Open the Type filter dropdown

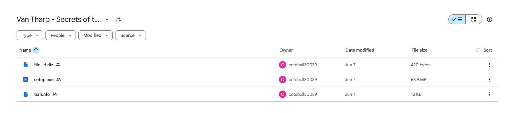[30, 35]
